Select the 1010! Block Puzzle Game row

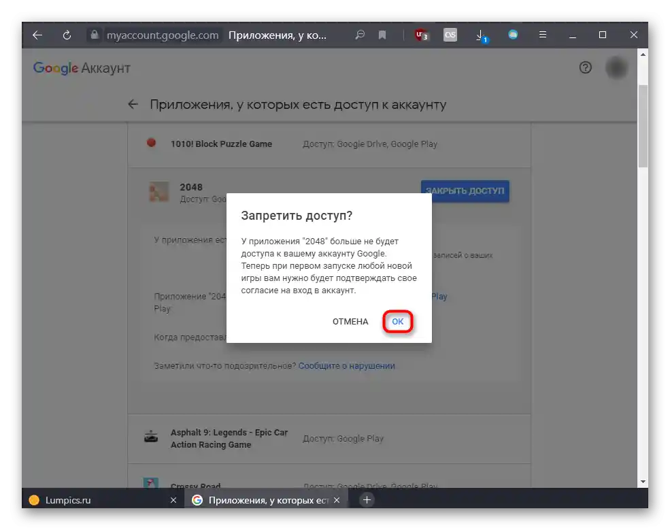click(x=329, y=144)
